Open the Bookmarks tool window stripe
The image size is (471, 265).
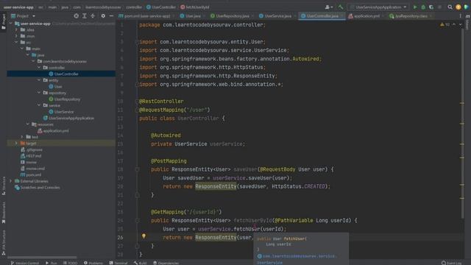[x=3, y=213]
